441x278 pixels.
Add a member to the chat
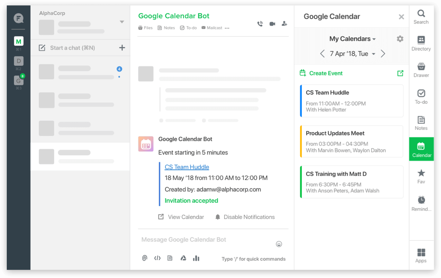[284, 24]
